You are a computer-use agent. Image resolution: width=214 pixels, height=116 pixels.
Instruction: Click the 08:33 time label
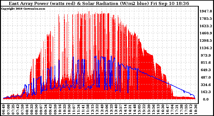31,110
